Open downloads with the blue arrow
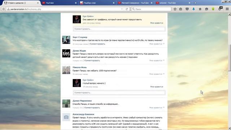 (x=193, y=9)
